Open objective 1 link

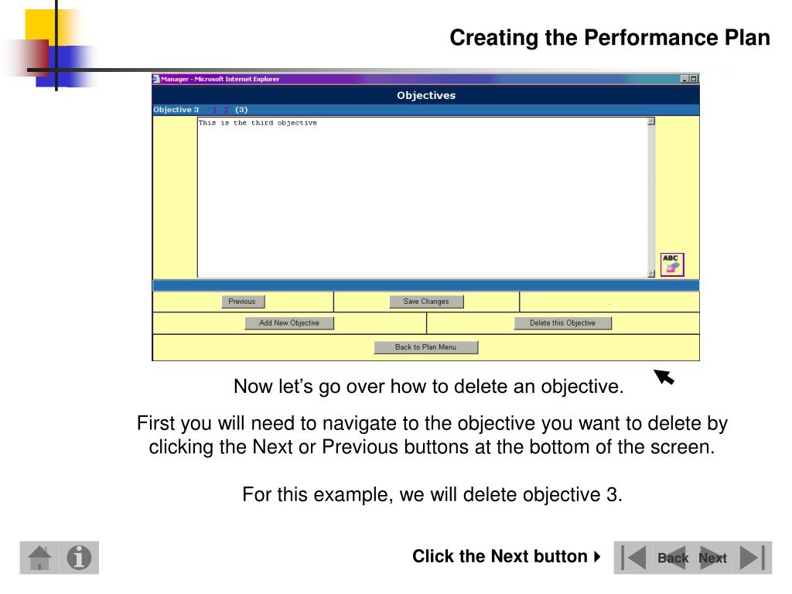click(x=215, y=110)
